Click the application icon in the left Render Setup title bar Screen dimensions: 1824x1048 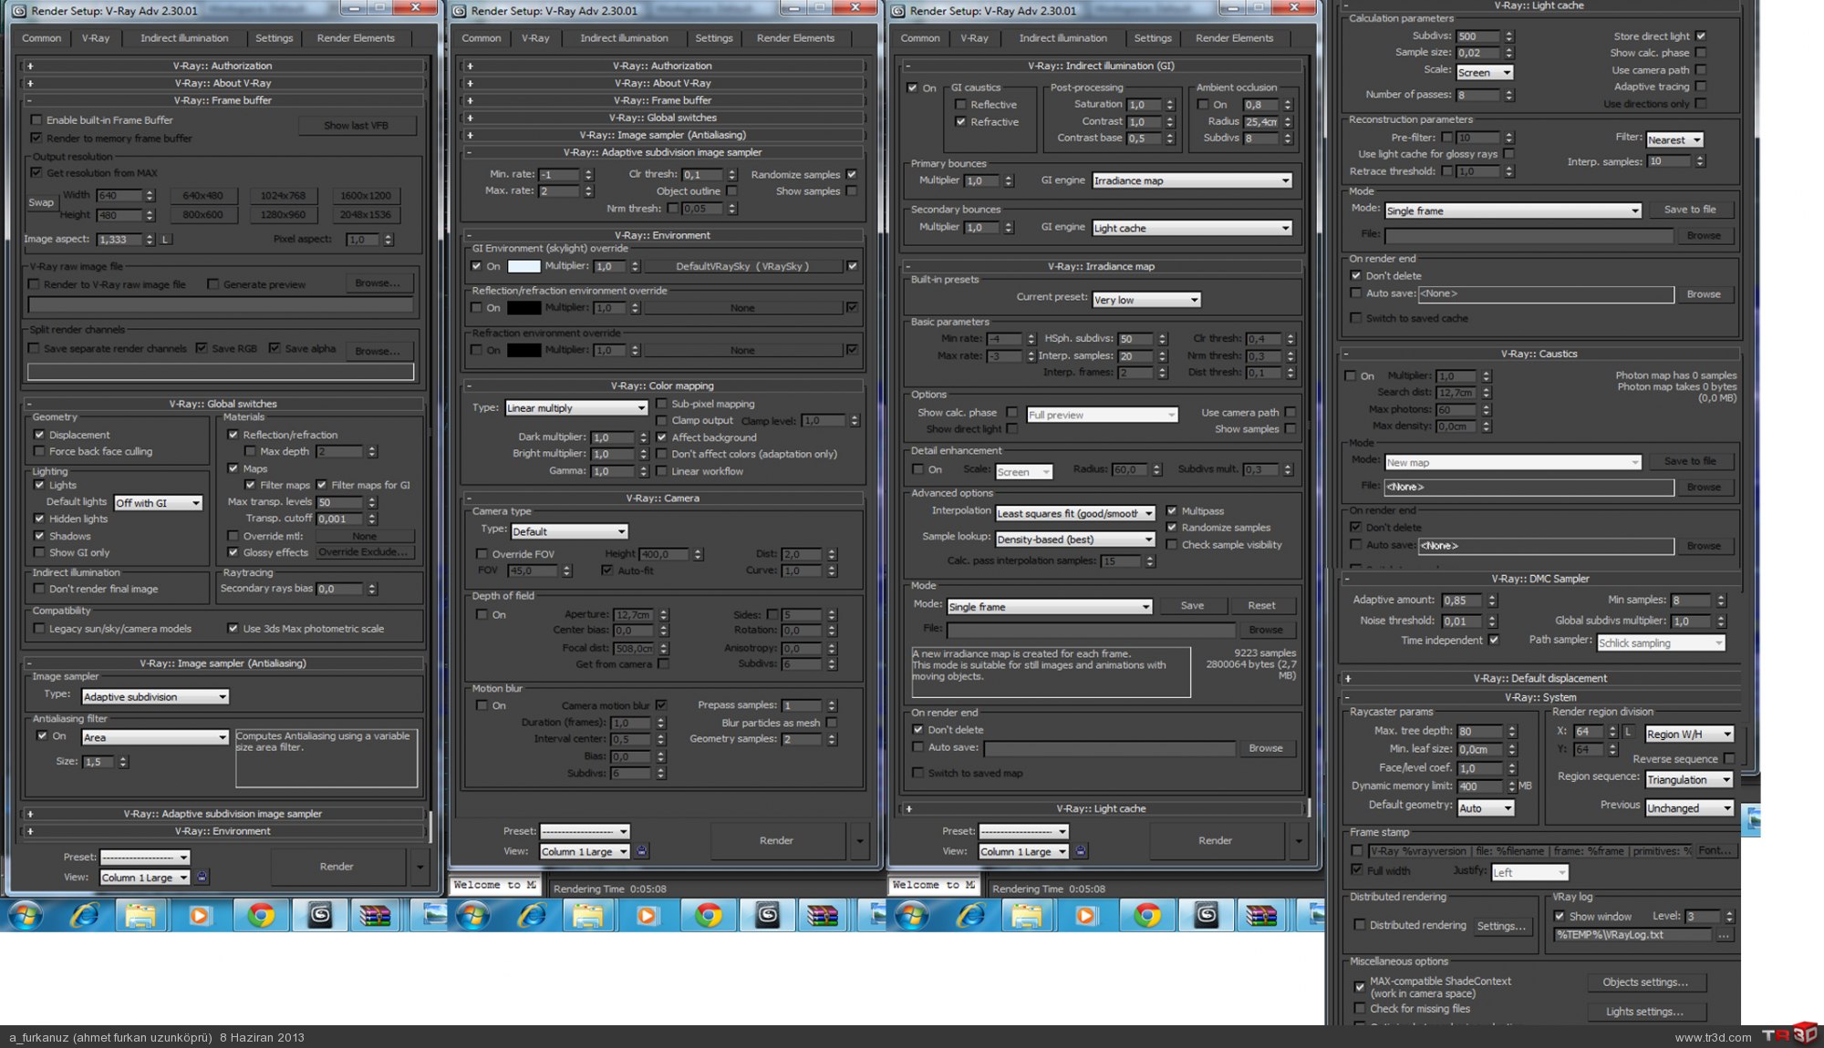coord(18,10)
